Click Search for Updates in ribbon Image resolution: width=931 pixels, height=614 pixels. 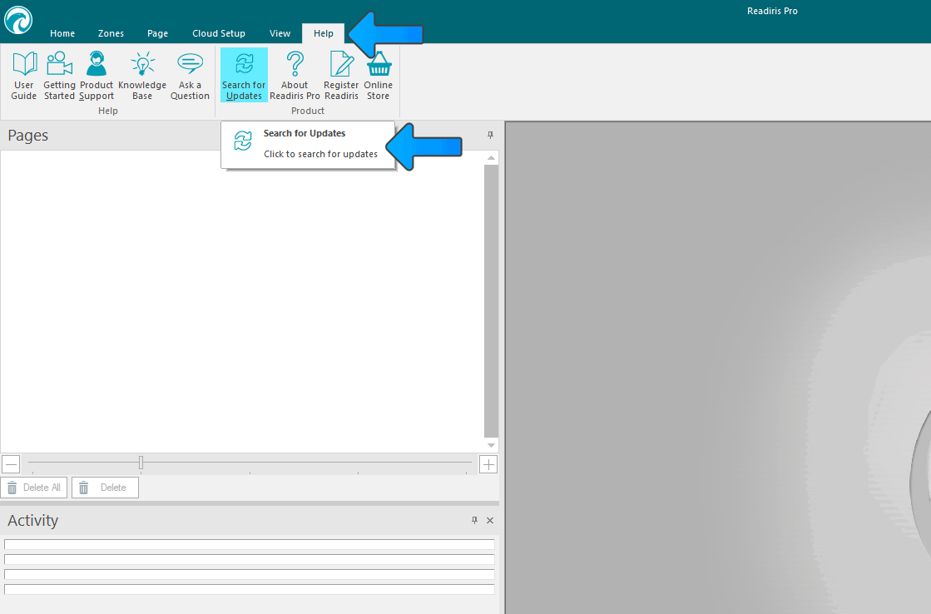[244, 76]
